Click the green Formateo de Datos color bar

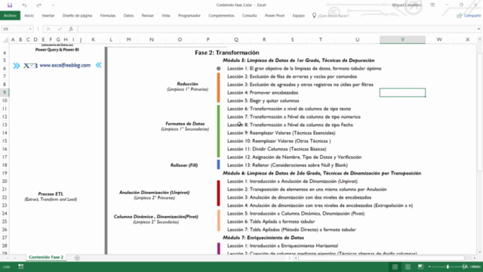click(x=218, y=131)
